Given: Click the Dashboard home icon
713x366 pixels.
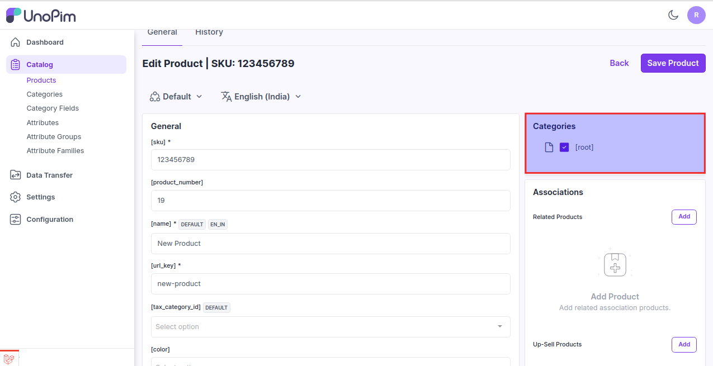Looking at the screenshot, I should [16, 42].
